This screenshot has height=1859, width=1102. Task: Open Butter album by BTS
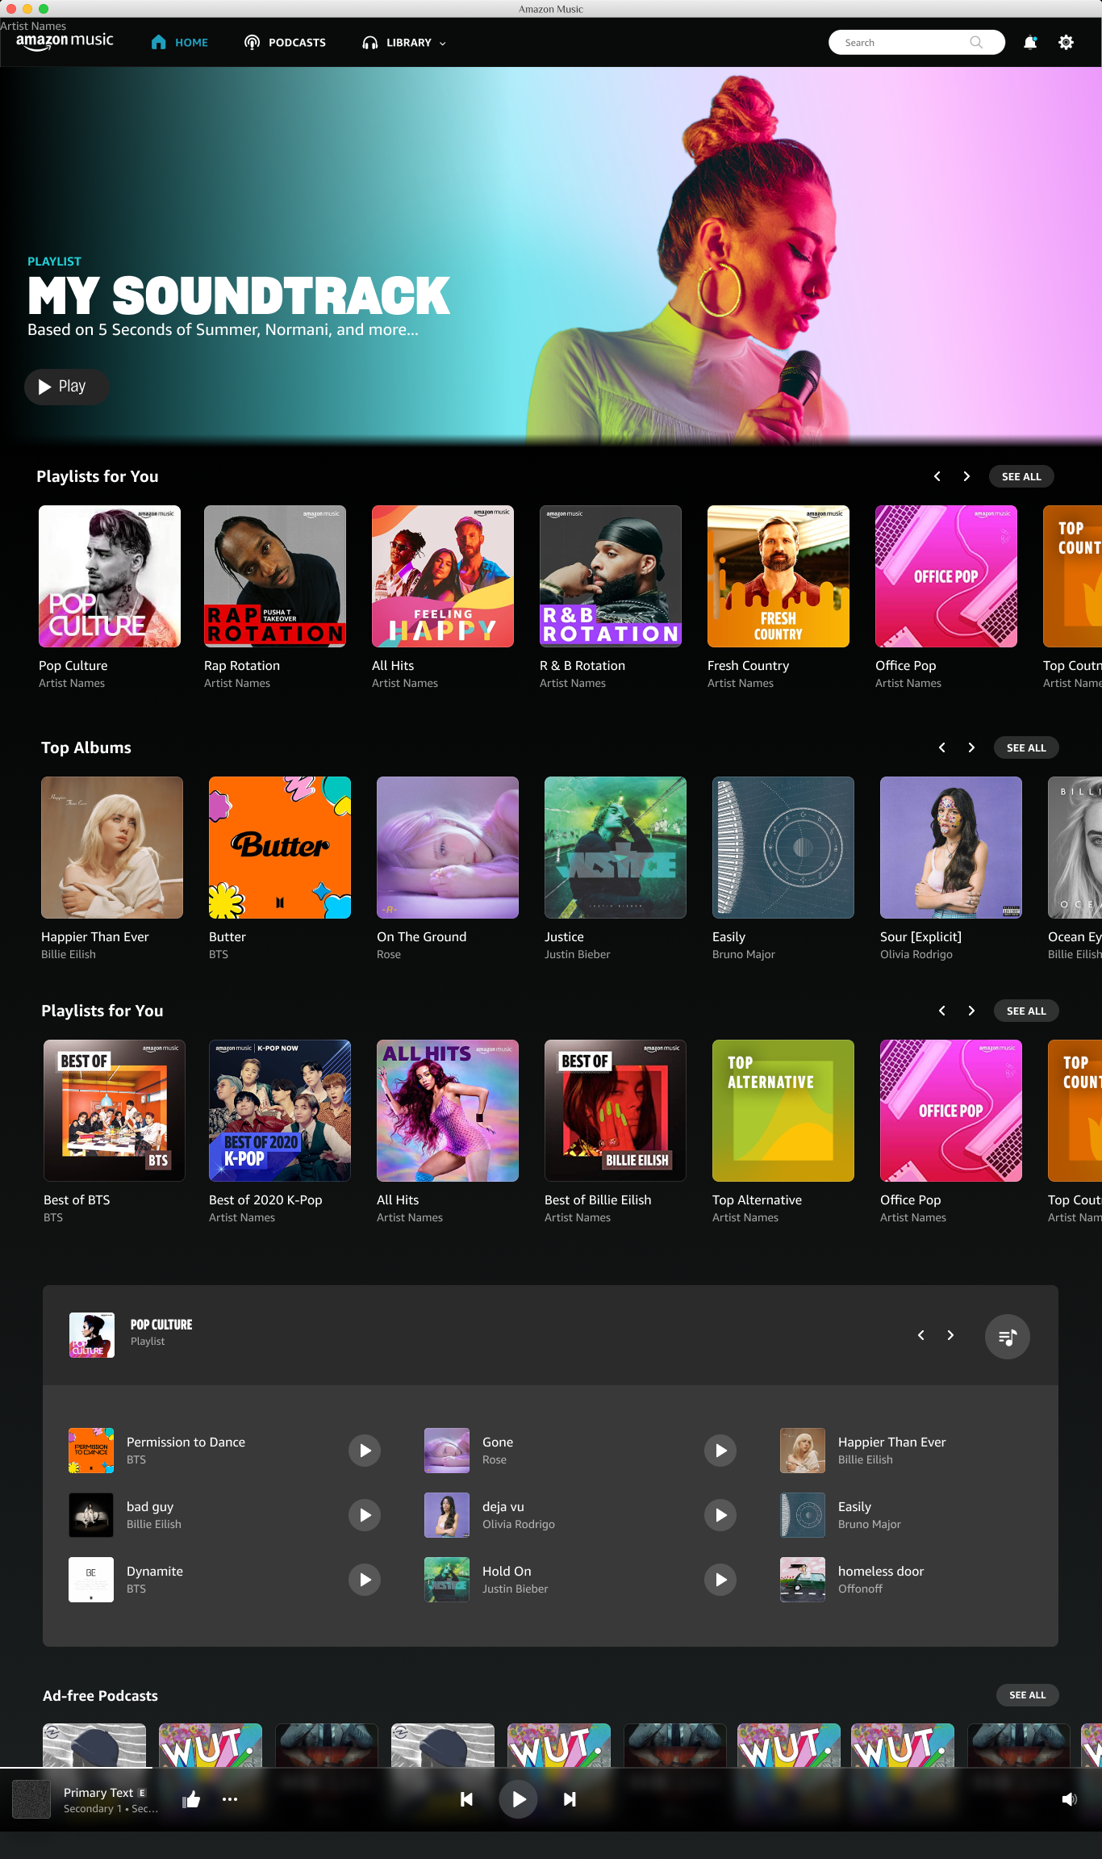click(280, 848)
